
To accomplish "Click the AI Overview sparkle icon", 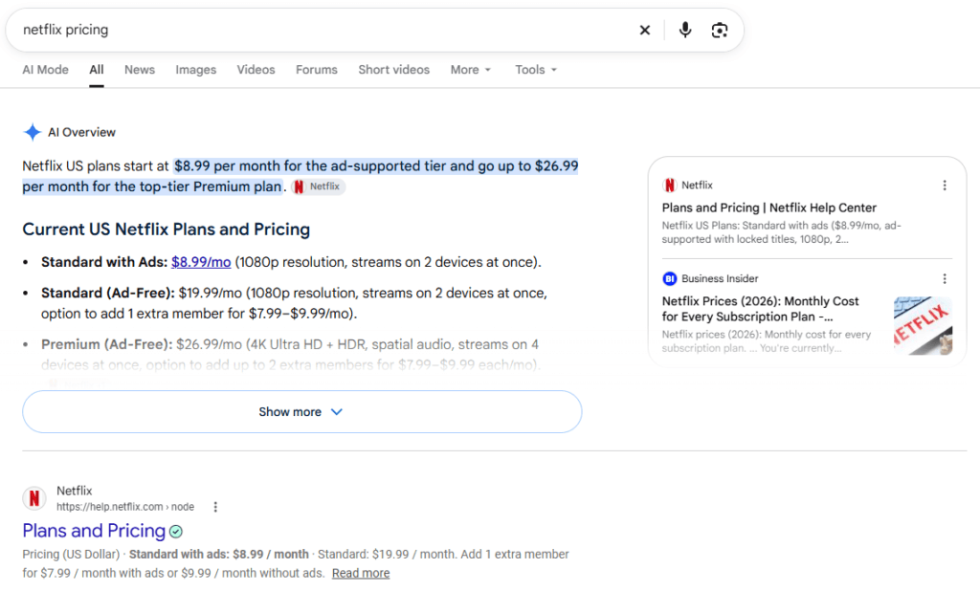I will click(x=32, y=132).
